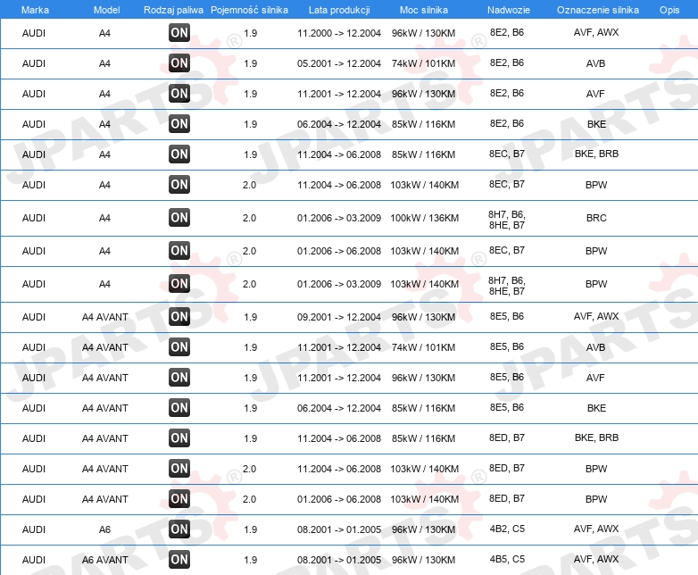Select the A6 AVANT model cell
This screenshot has width=698, height=575.
tap(104, 560)
